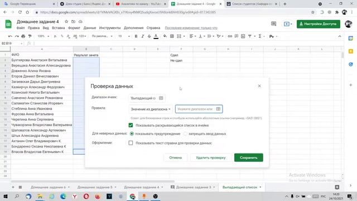Viewport: 357px width, 201px height.
Task: Select показывать предупреждение radio option
Action: tap(132, 134)
